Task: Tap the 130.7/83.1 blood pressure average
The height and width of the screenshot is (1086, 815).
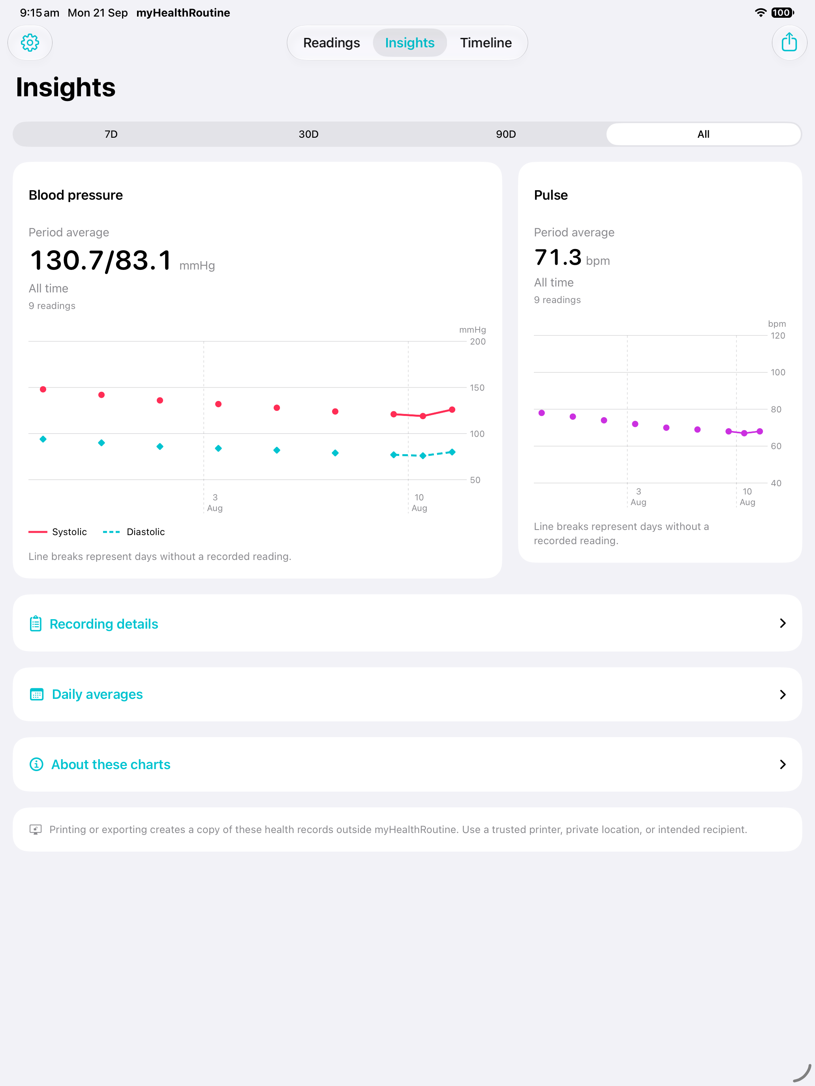Action: coord(101,260)
